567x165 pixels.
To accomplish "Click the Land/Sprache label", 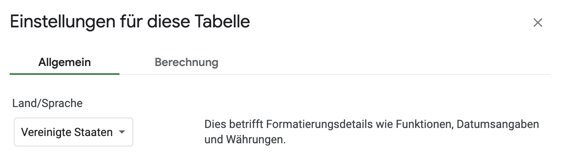I will click(47, 103).
